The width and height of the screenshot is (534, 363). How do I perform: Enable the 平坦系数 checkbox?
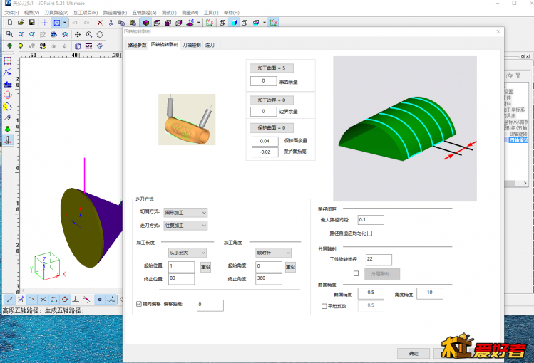pyautogui.click(x=324, y=306)
